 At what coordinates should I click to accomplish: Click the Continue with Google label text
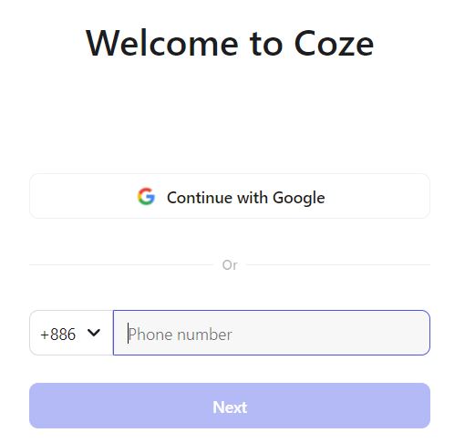[x=246, y=198]
